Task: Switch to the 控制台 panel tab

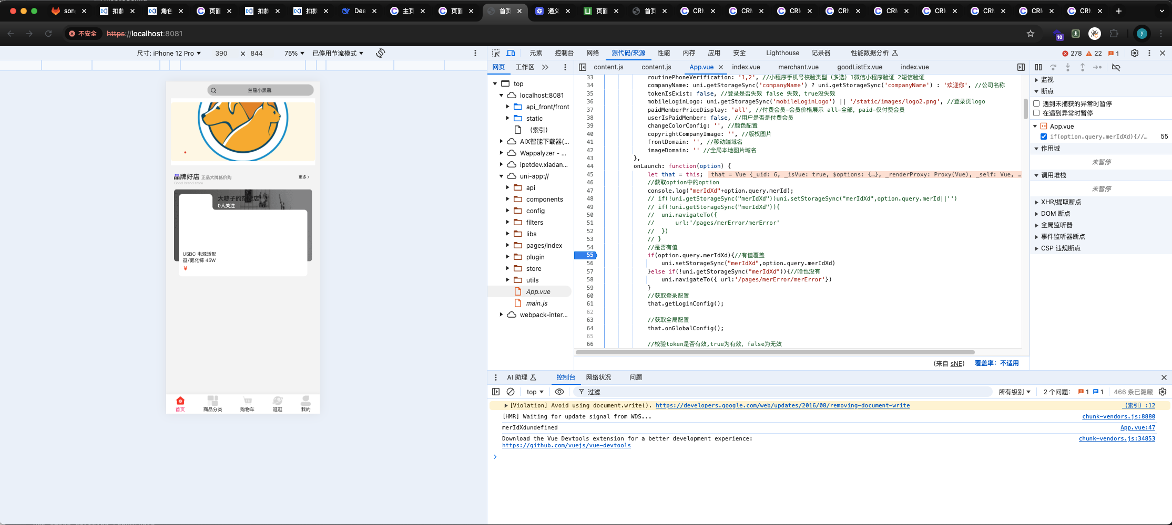Action: tap(564, 53)
